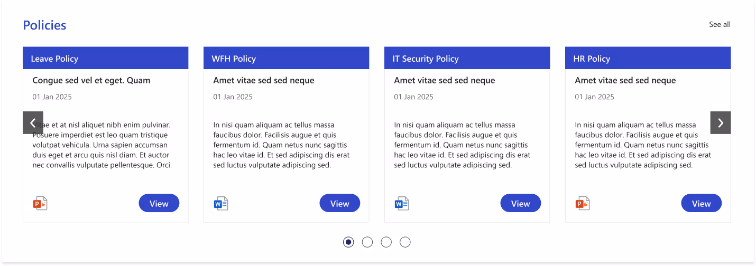The height and width of the screenshot is (266, 756).
Task: Select the third carousel page dot
Action: pos(386,242)
